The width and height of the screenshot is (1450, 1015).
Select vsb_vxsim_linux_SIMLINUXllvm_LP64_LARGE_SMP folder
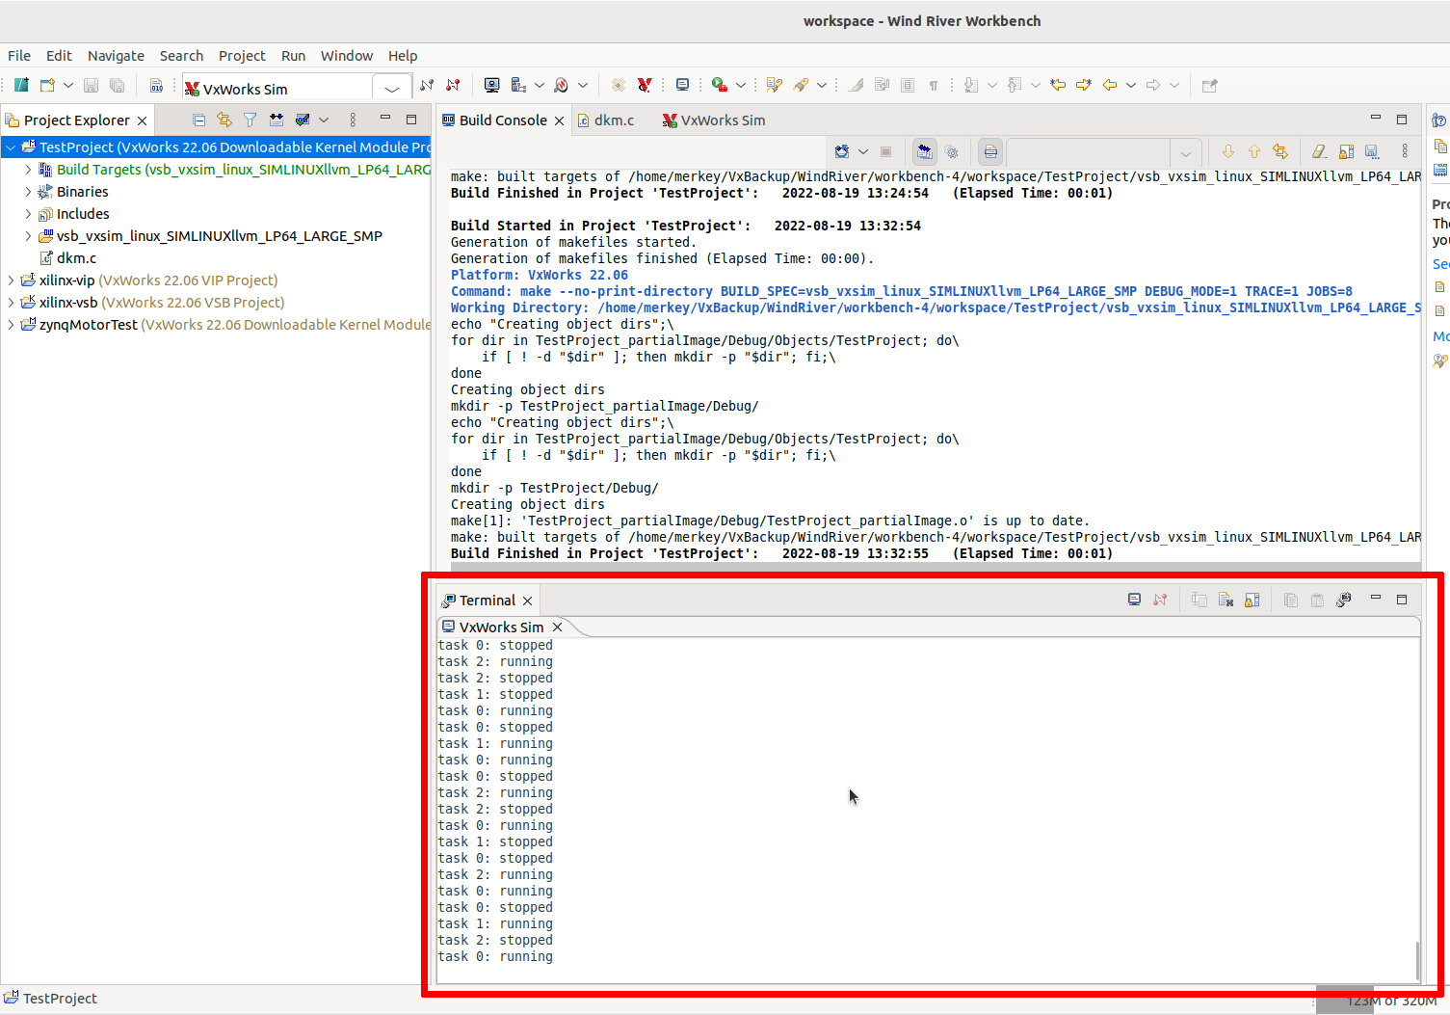pos(210,235)
